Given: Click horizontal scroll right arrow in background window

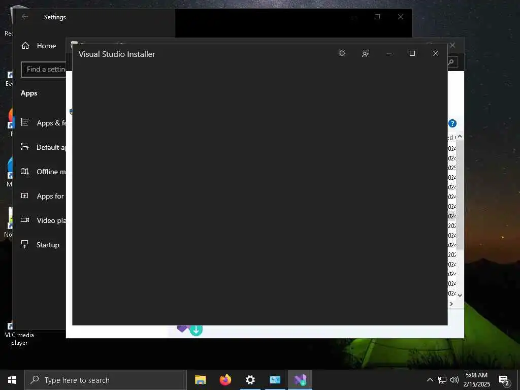Looking at the screenshot, I should pyautogui.click(x=451, y=304).
